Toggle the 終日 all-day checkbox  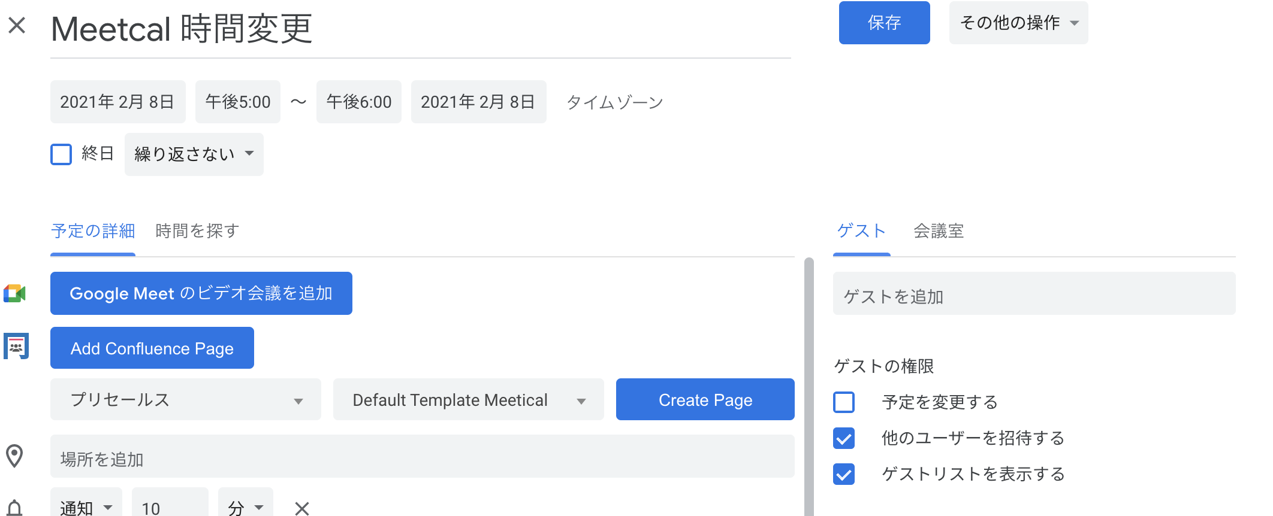61,154
